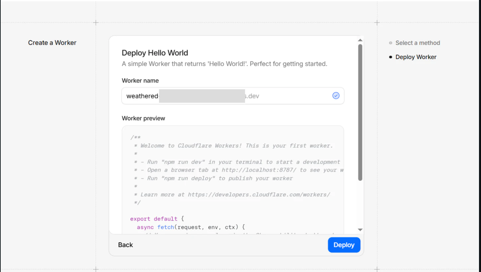Click the 'Learn more at' comment line
The height and width of the screenshot is (272, 481).
tap(232, 194)
